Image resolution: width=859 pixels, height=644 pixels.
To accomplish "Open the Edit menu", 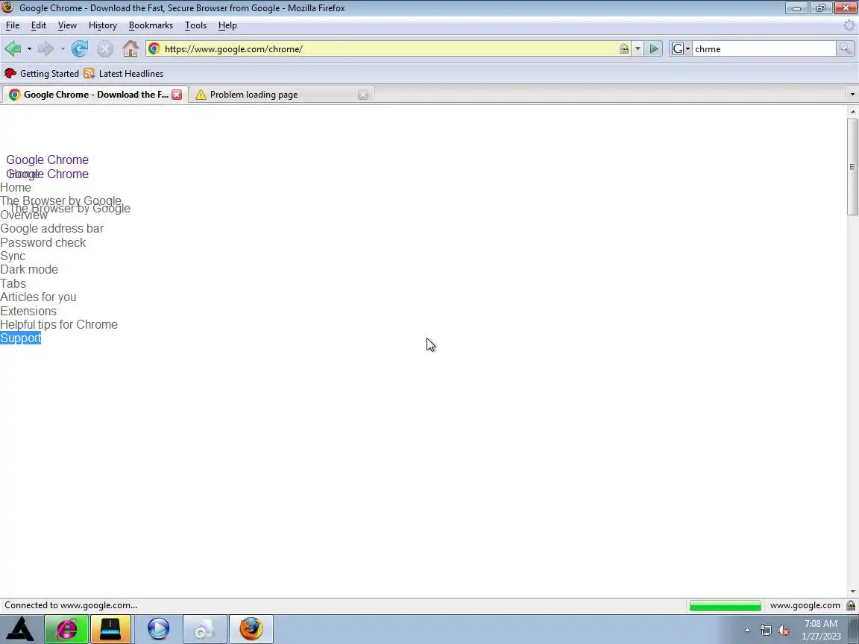I will click(x=38, y=25).
